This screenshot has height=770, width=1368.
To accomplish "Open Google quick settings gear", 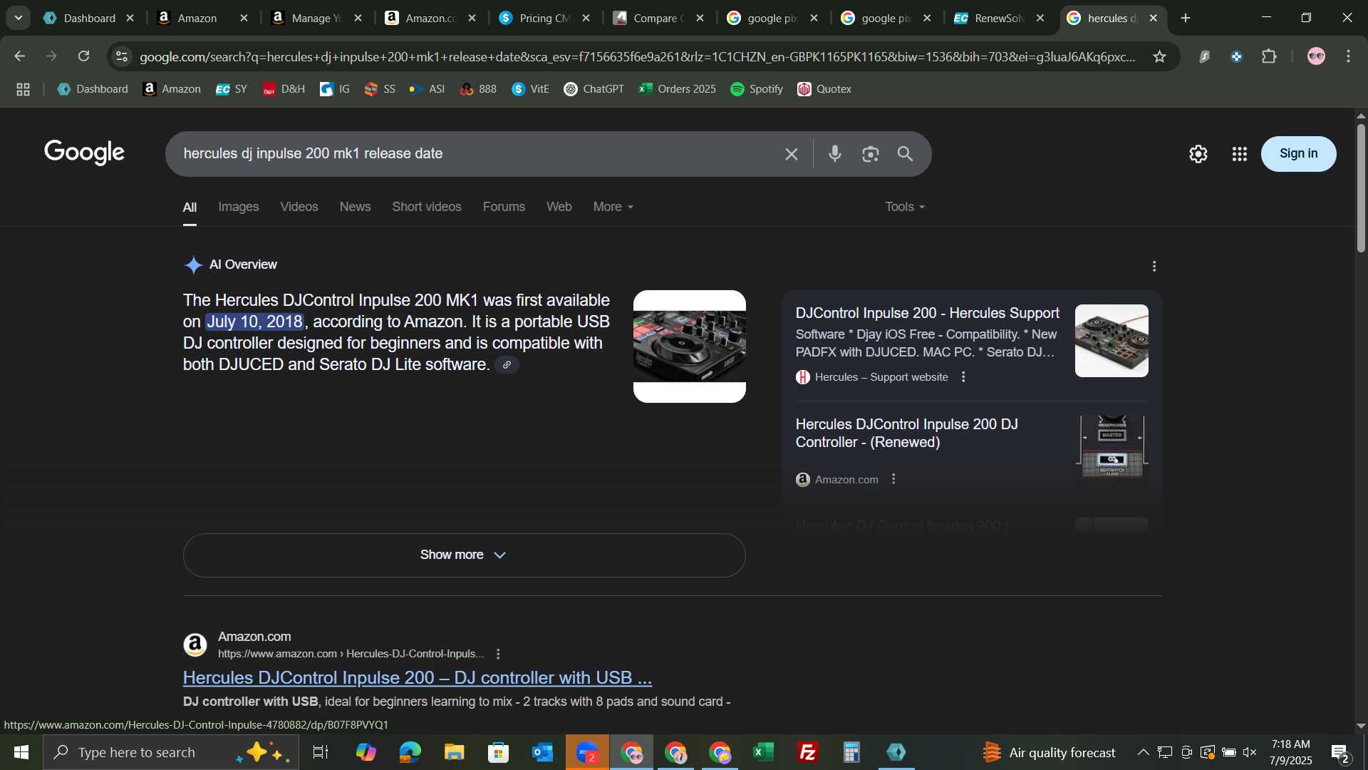I will point(1198,154).
